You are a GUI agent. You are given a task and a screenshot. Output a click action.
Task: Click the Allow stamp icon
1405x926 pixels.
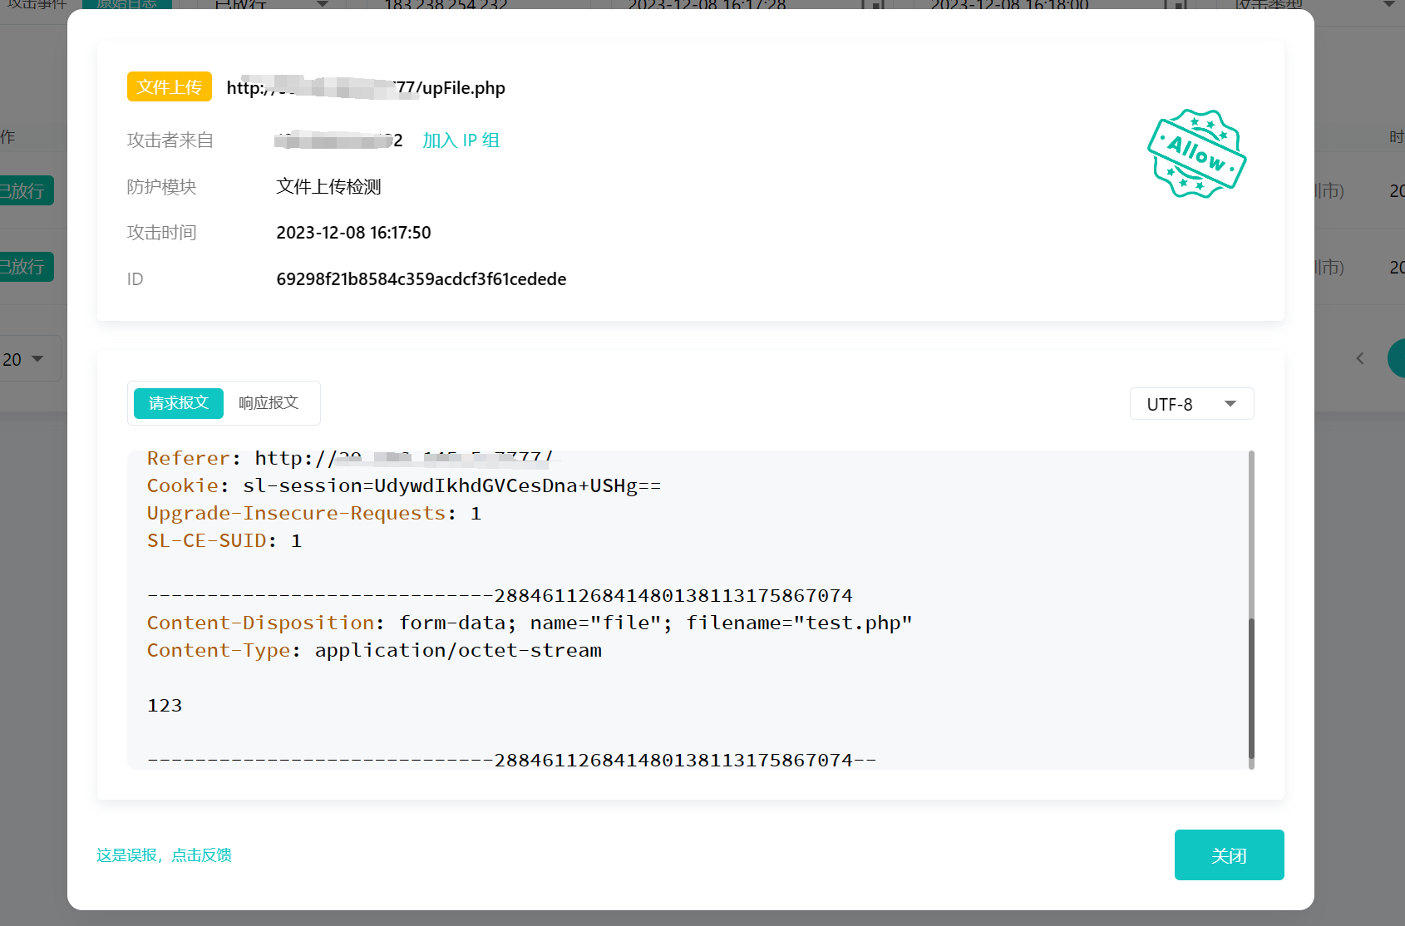coord(1196,154)
